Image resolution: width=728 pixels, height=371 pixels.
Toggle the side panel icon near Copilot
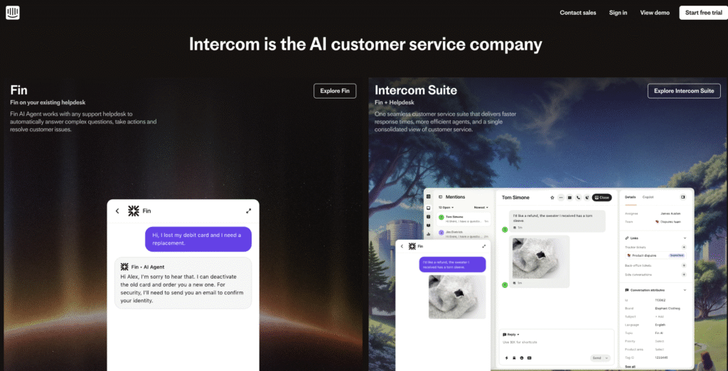tap(682, 196)
